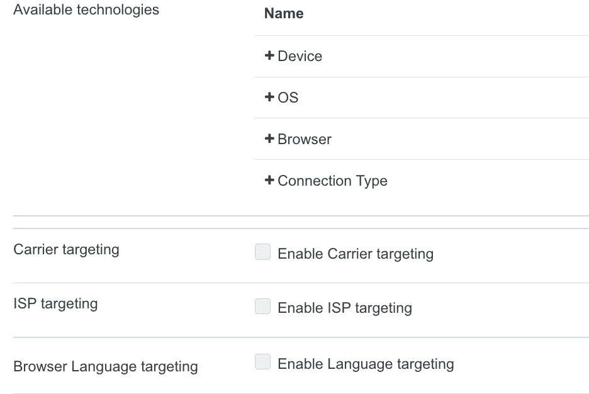
Task: Check the Enable ISP targeting box
Action: point(262,307)
